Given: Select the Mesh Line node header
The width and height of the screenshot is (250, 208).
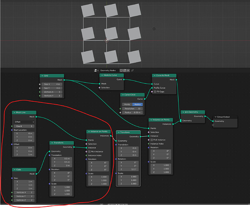Looking at the screenshot, I should tap(24, 113).
